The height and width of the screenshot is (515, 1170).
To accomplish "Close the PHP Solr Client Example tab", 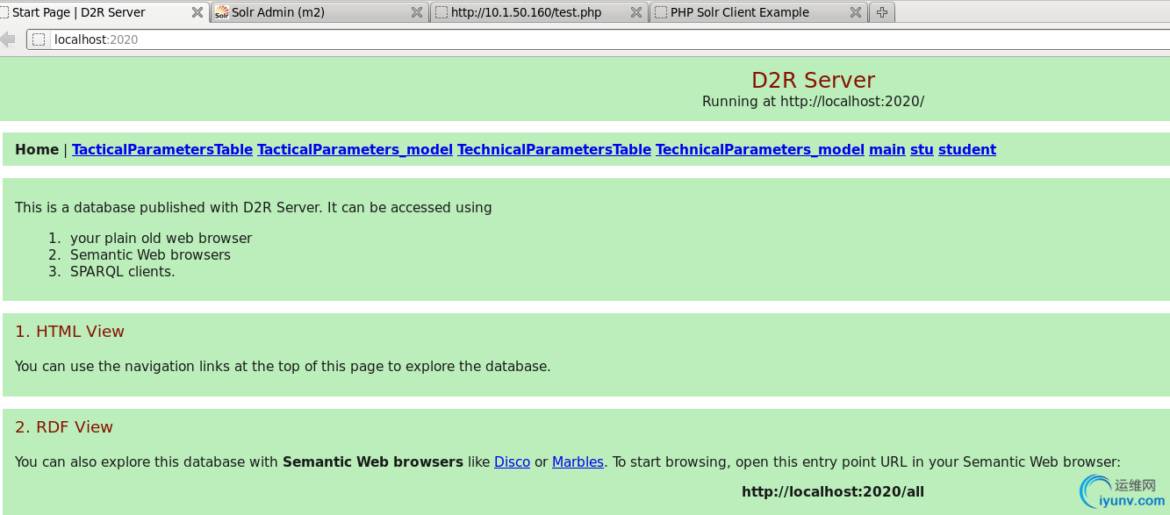I will (x=855, y=13).
